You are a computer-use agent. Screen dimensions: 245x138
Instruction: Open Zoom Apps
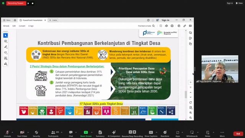click(x=178, y=134)
